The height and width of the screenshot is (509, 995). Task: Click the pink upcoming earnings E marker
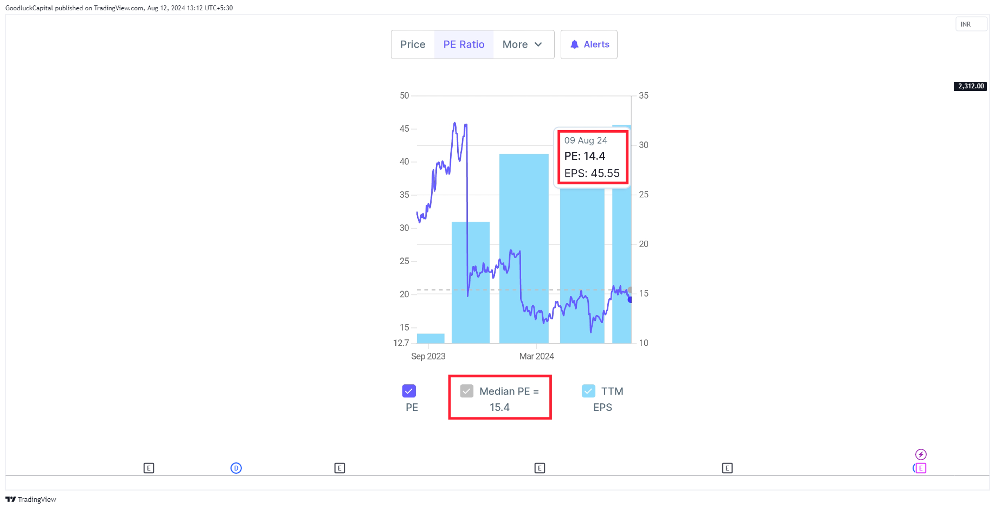[x=920, y=468]
